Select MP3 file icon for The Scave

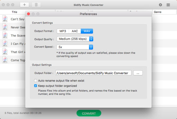pyautogui.click(x=5, y=35)
